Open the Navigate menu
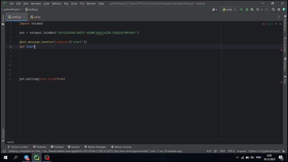 36,4
